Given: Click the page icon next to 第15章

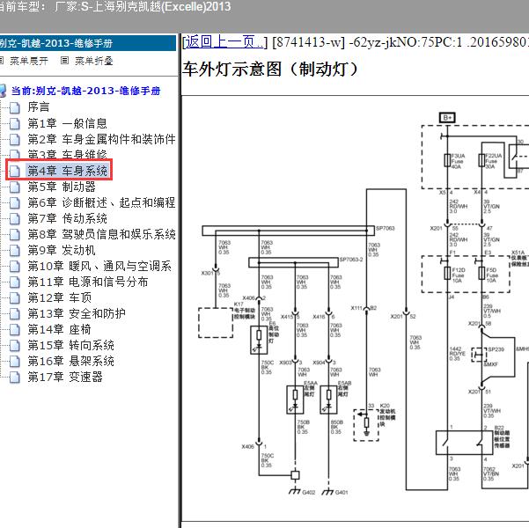Looking at the screenshot, I should (14, 346).
